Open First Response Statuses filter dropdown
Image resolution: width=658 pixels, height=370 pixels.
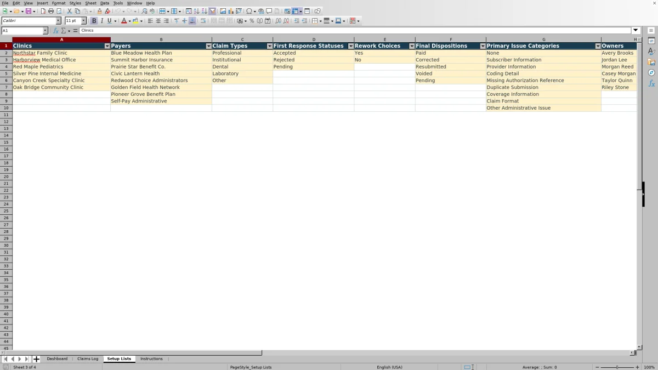pyautogui.click(x=350, y=46)
